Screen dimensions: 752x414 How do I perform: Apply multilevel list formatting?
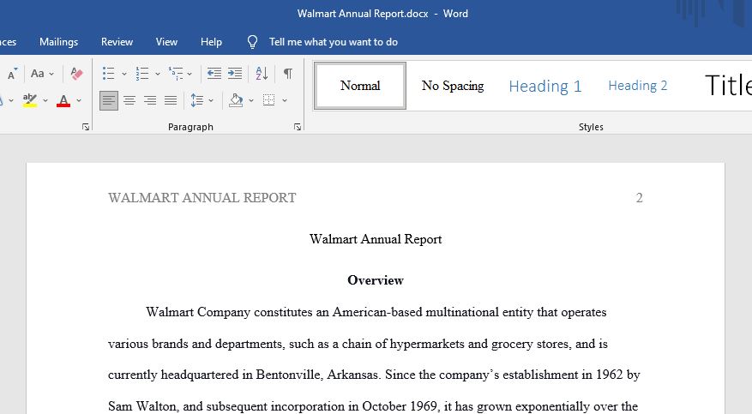(x=176, y=74)
